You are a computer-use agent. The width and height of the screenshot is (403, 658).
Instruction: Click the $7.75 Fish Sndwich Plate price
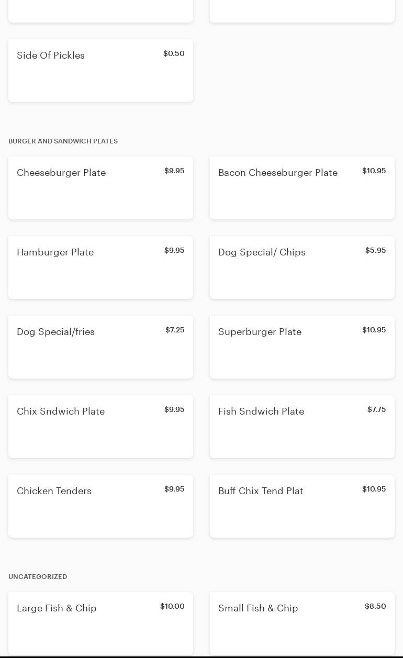pyautogui.click(x=376, y=409)
